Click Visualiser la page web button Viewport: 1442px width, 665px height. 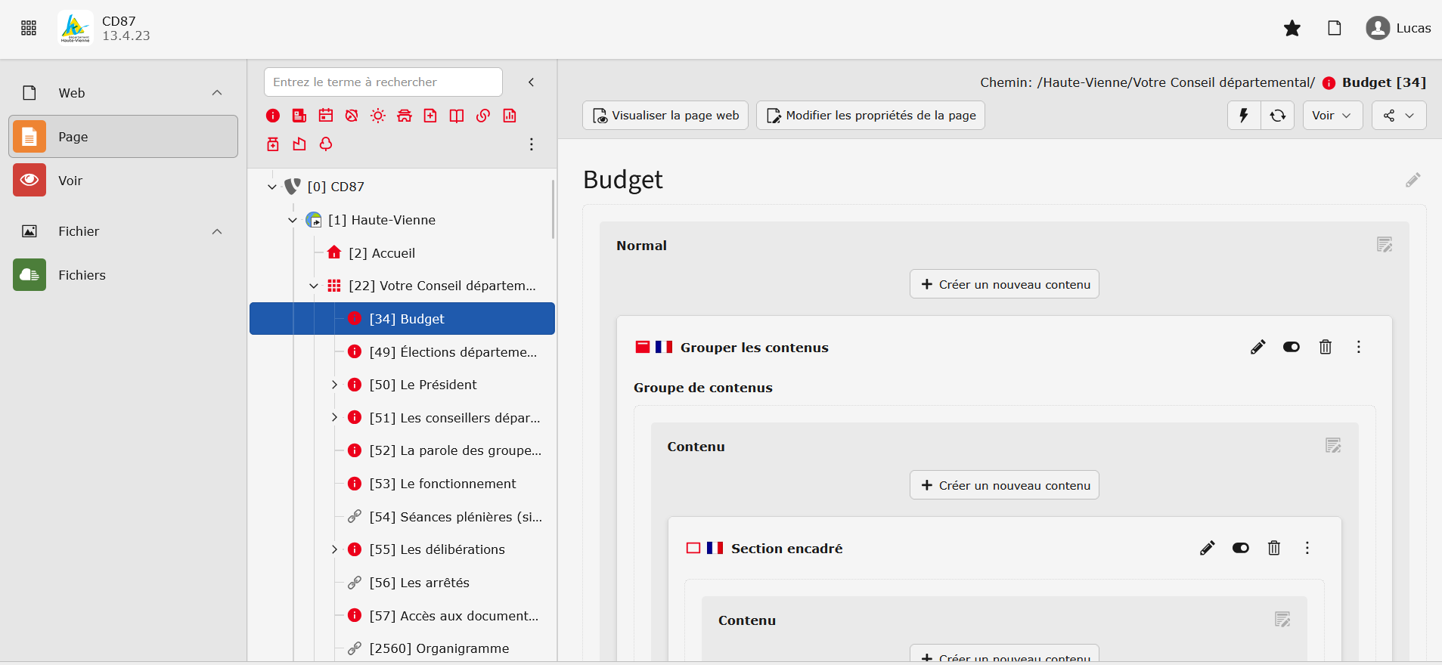tap(665, 116)
